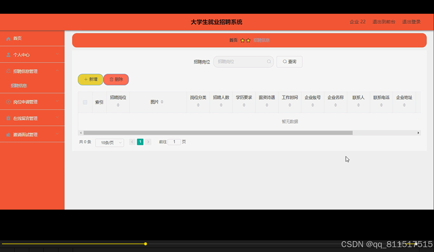Focus the 前往 page number input
Screen dimensions: 434x252
click(x=174, y=142)
